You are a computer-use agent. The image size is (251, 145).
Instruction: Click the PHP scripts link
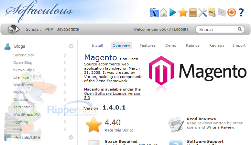pos(49,29)
